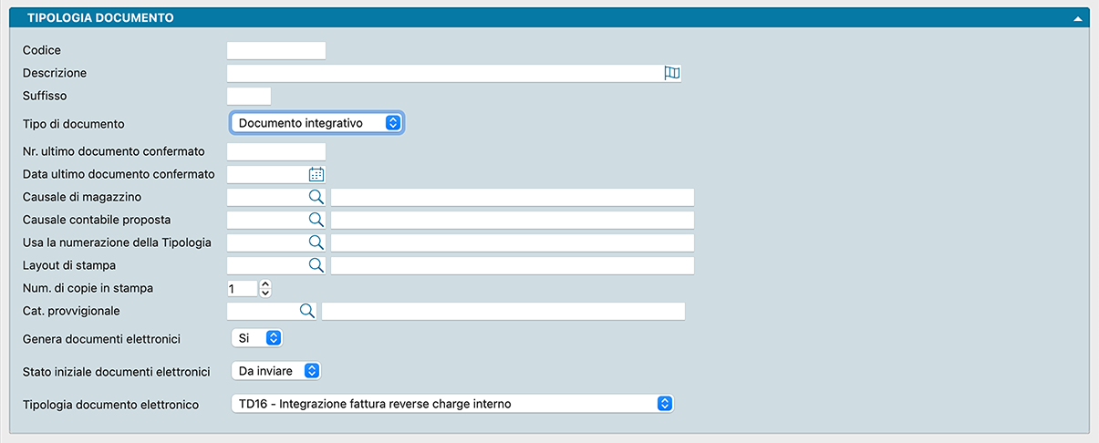Click the Nr. ultimo documento confermato field

(275, 151)
